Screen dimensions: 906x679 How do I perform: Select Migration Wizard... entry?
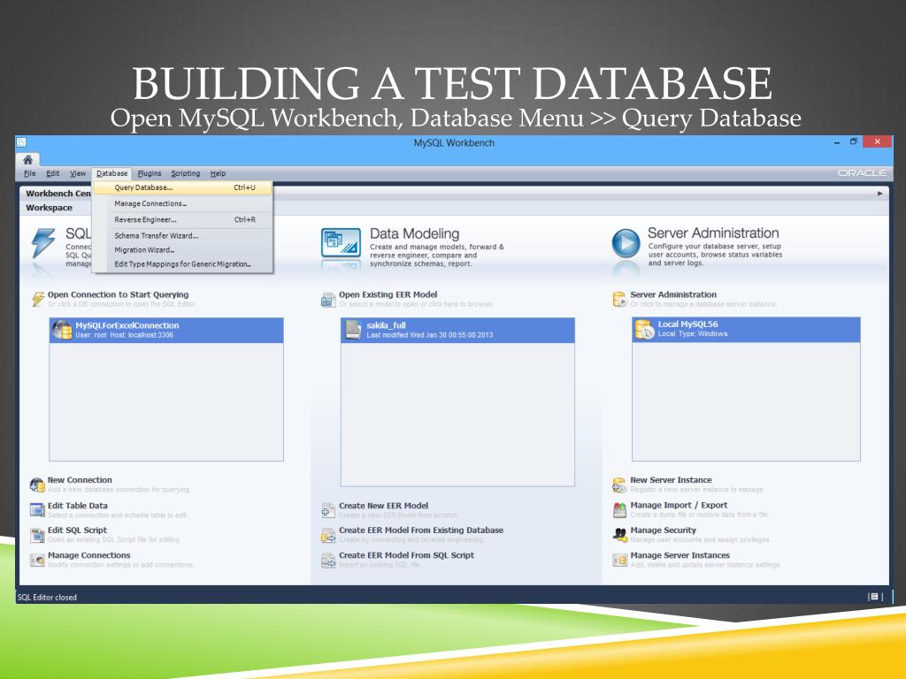click(x=182, y=250)
